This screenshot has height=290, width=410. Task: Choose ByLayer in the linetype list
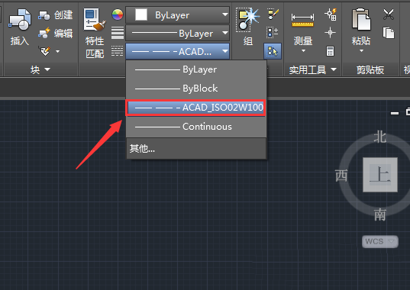coord(196,69)
